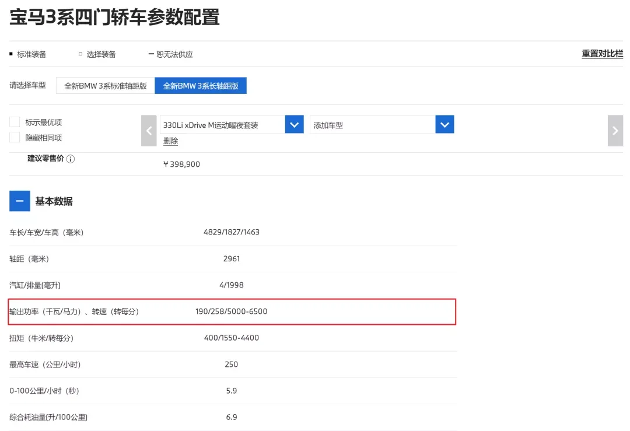Click the 删除 link under the model
The image size is (630, 431).
point(170,141)
